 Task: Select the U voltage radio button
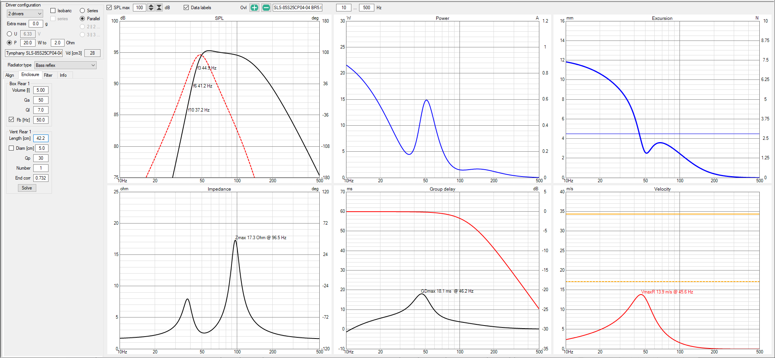tap(10, 34)
